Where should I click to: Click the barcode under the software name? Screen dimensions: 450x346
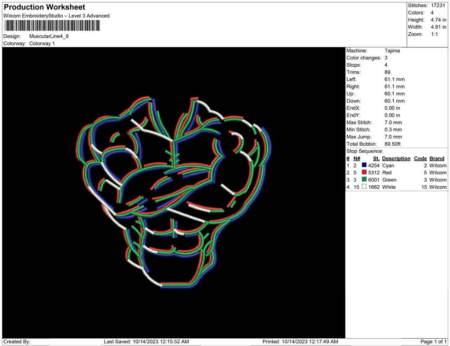[x=52, y=26]
